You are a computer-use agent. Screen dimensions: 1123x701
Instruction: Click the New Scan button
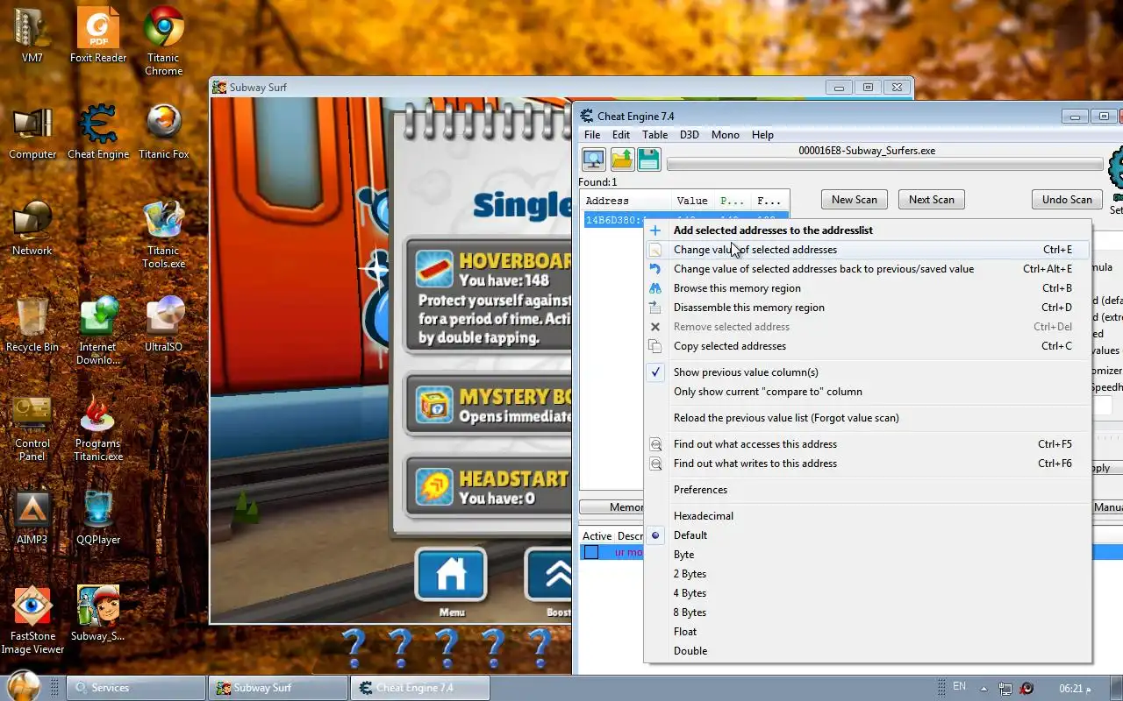coord(855,200)
